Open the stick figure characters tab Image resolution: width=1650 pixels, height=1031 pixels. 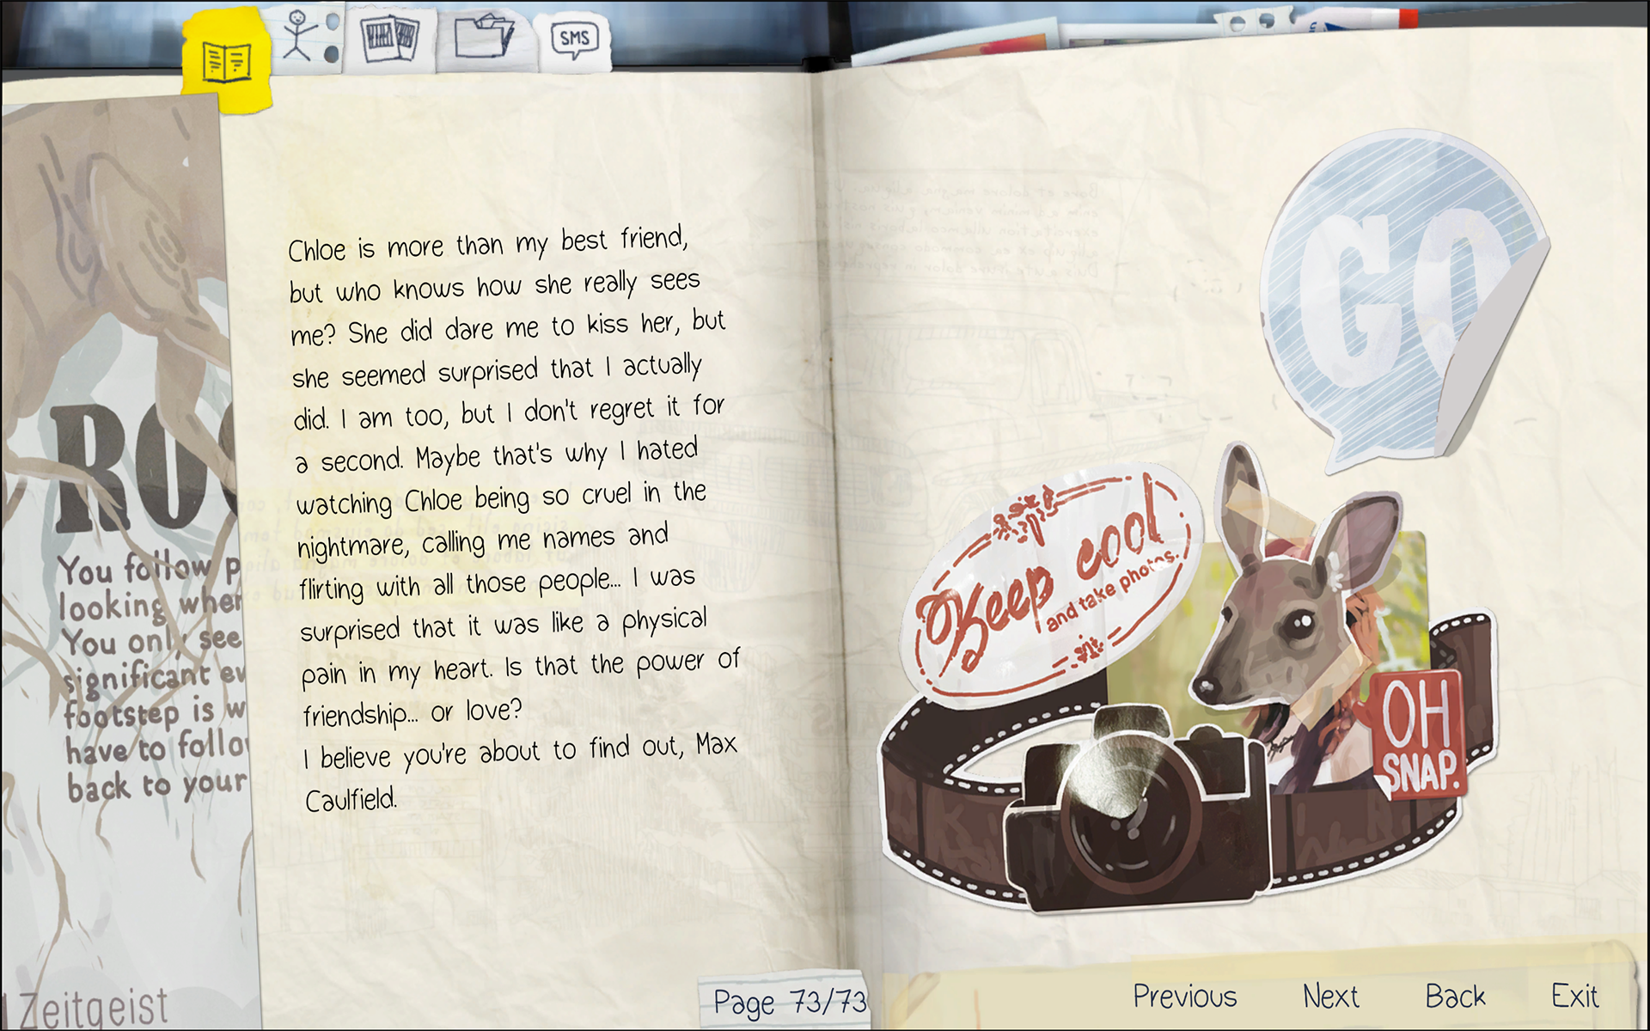tap(301, 39)
